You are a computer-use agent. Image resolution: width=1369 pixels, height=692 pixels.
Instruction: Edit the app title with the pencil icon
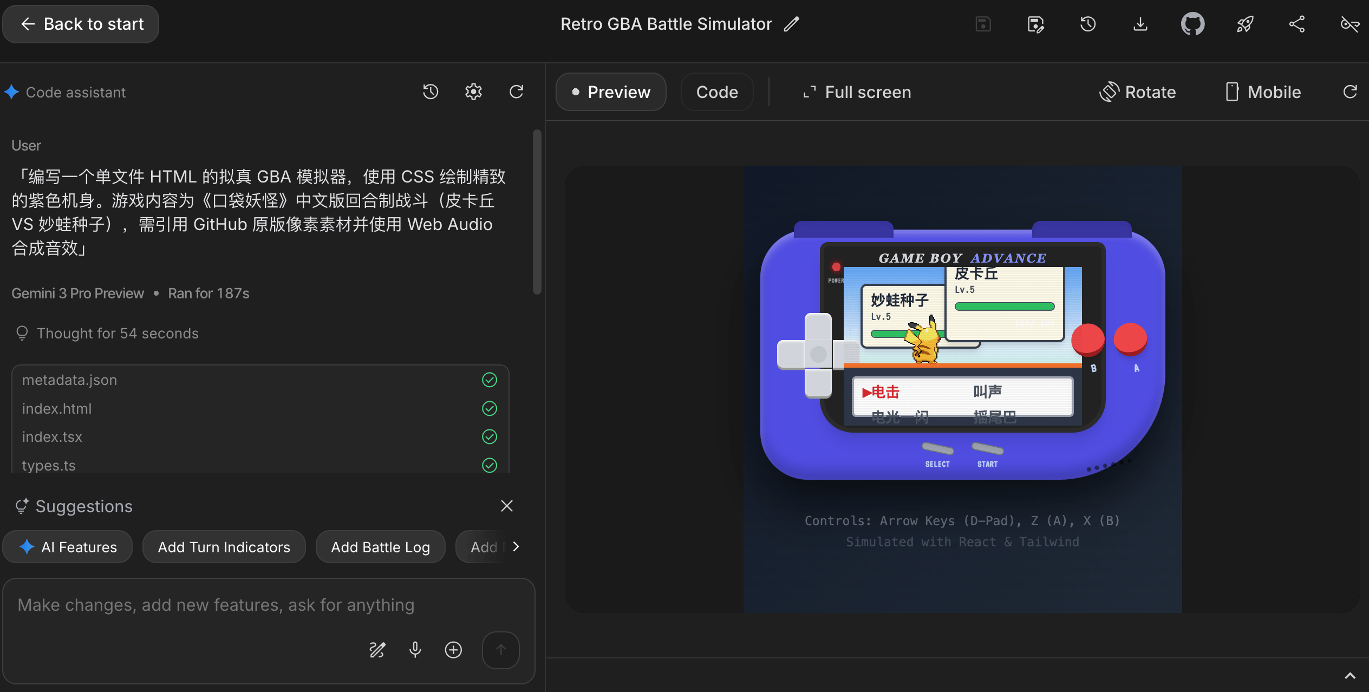pos(791,24)
